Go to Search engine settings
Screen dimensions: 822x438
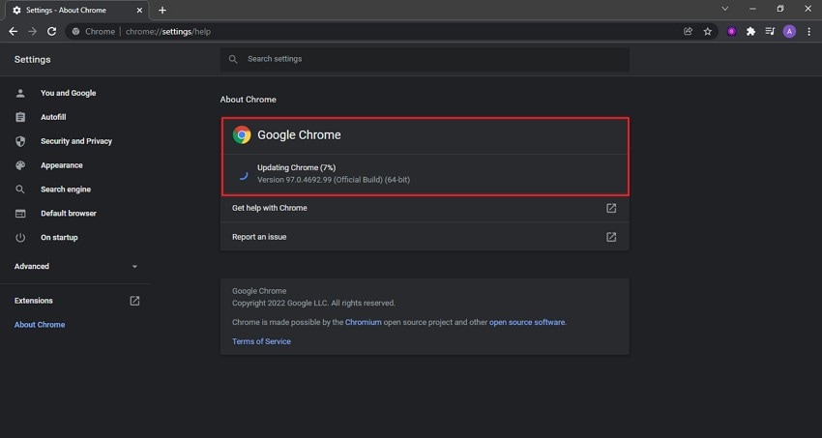[x=65, y=190]
